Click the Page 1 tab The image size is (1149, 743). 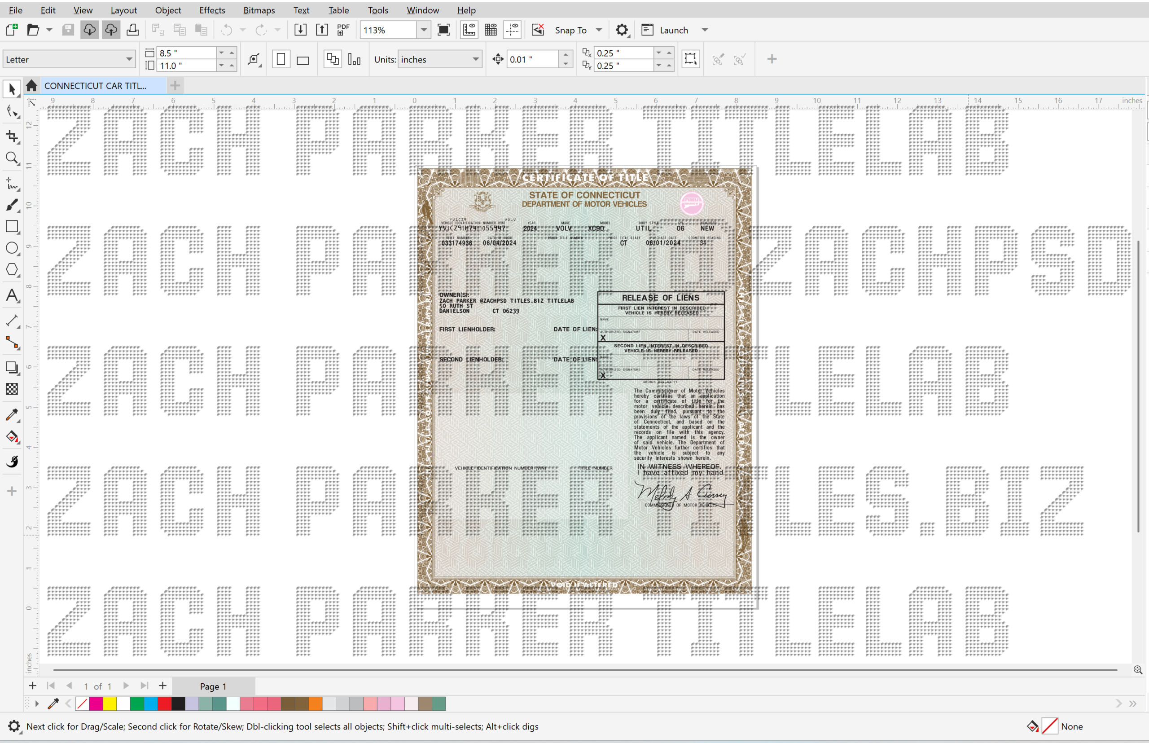pos(213,686)
